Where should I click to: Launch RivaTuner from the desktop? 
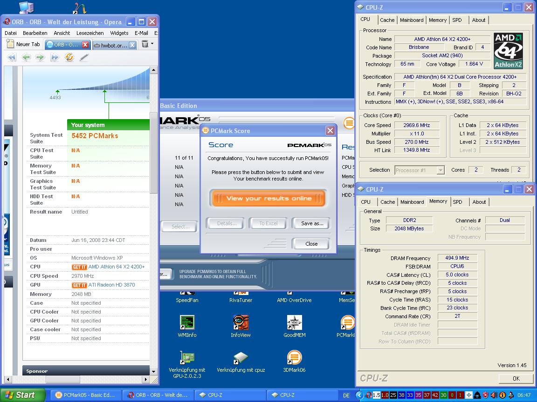[241, 297]
